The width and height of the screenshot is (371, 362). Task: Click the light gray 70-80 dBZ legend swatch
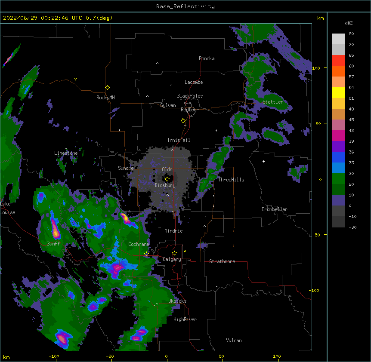click(338, 39)
